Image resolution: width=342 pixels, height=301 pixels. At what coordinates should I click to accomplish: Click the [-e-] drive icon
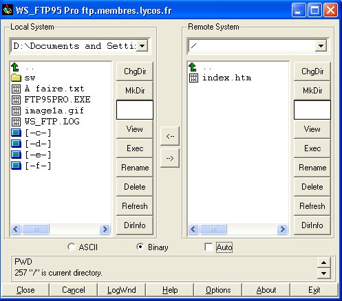[16, 155]
